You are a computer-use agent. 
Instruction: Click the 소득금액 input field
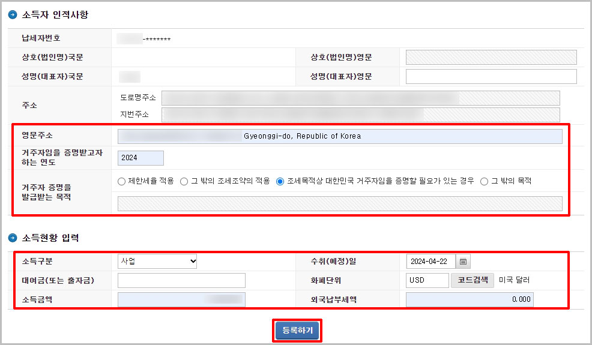tap(181, 300)
